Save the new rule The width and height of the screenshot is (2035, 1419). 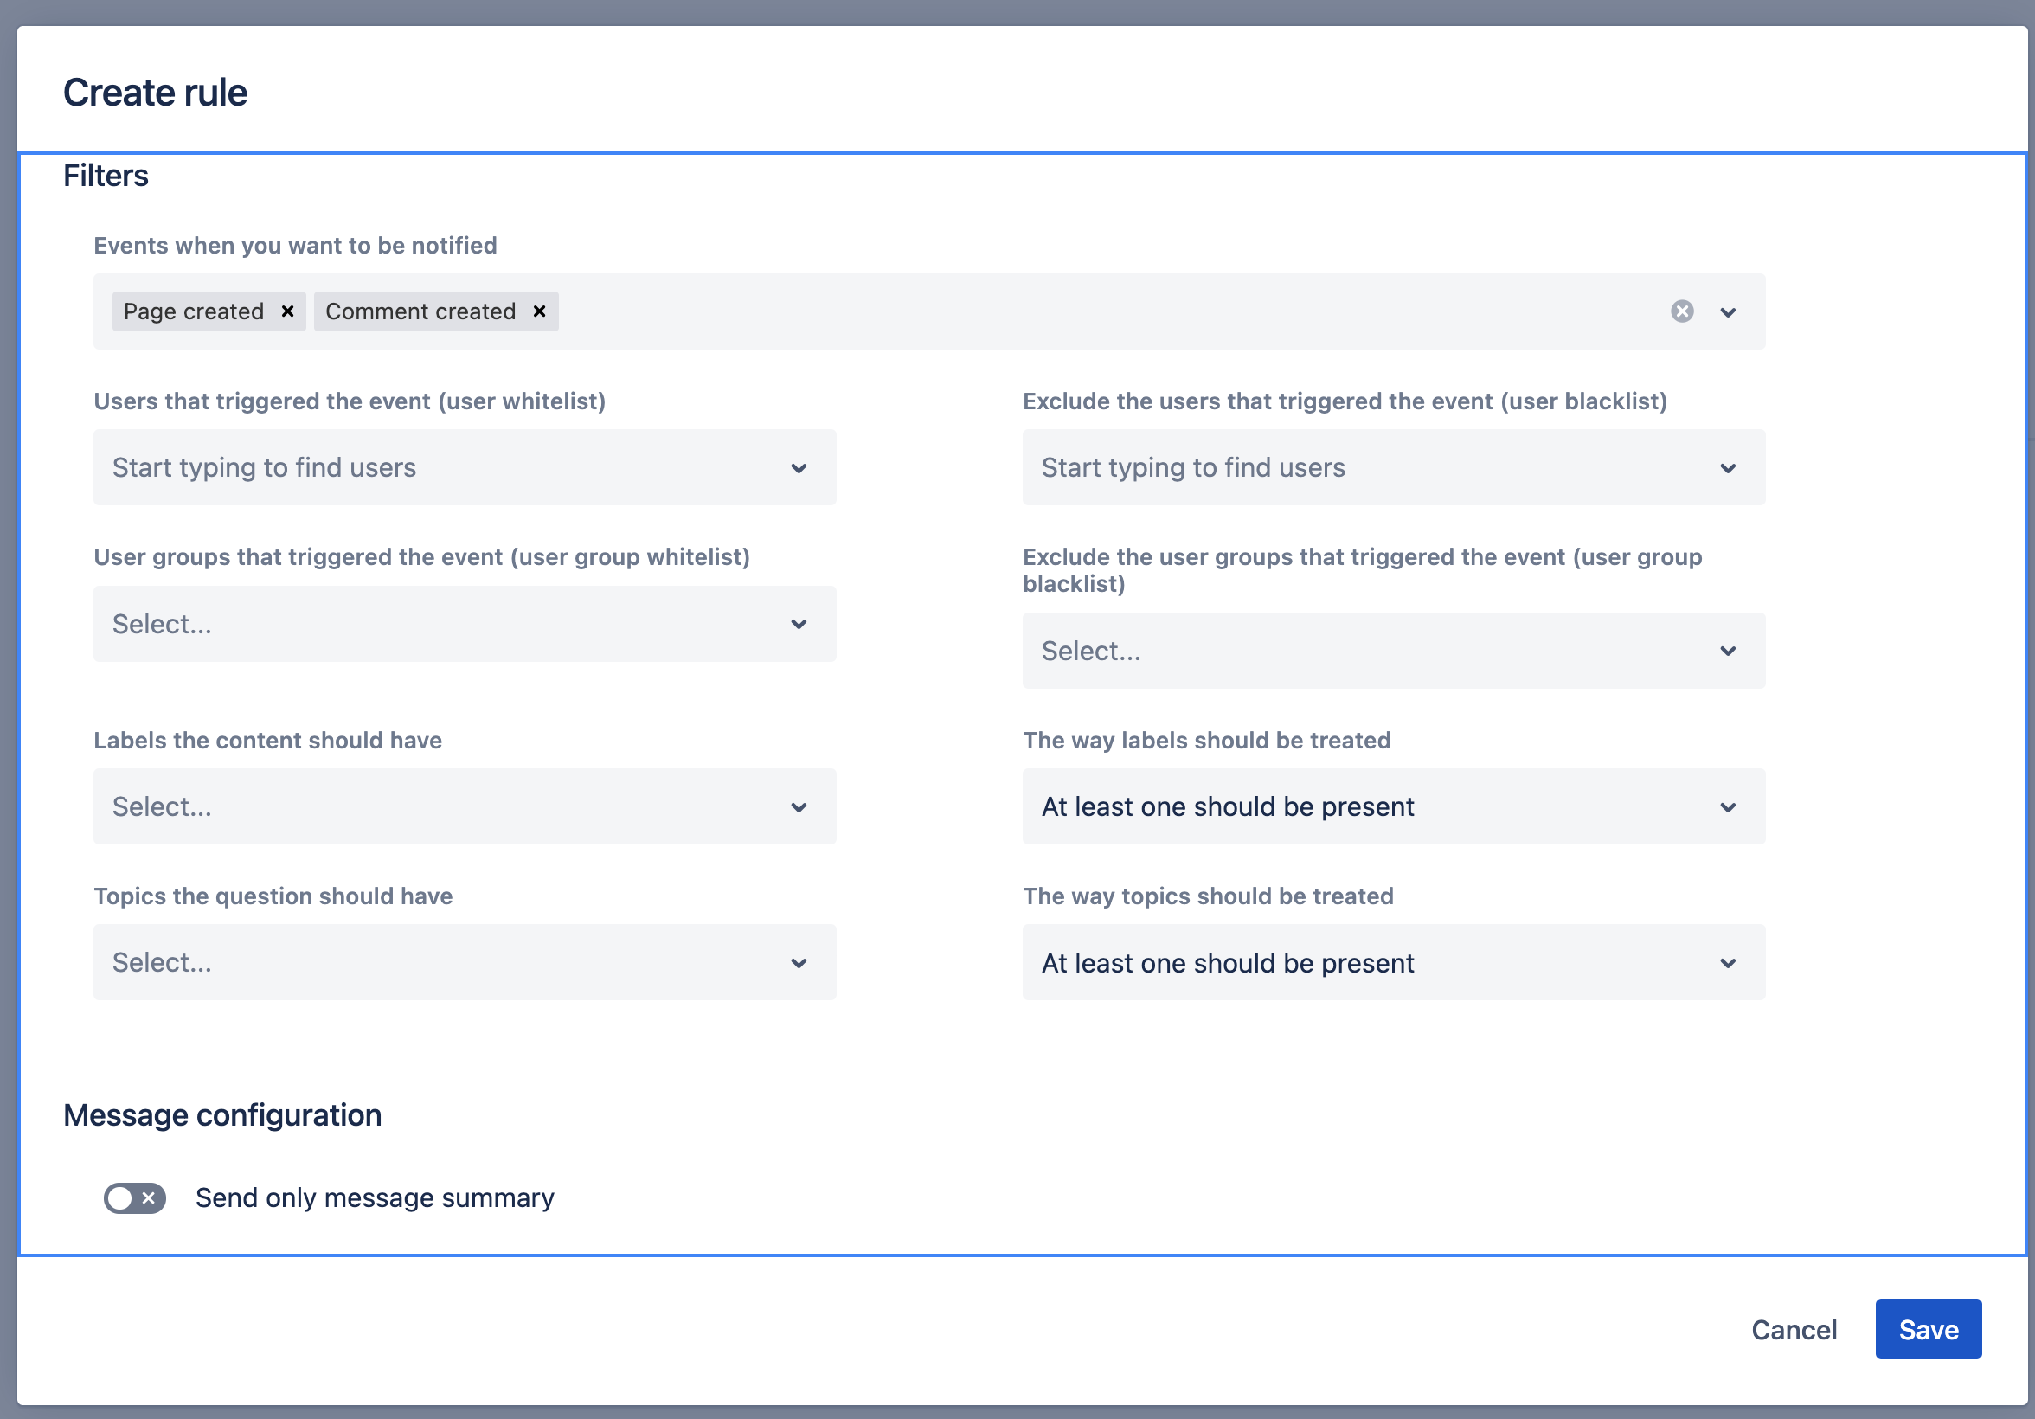pos(1928,1330)
